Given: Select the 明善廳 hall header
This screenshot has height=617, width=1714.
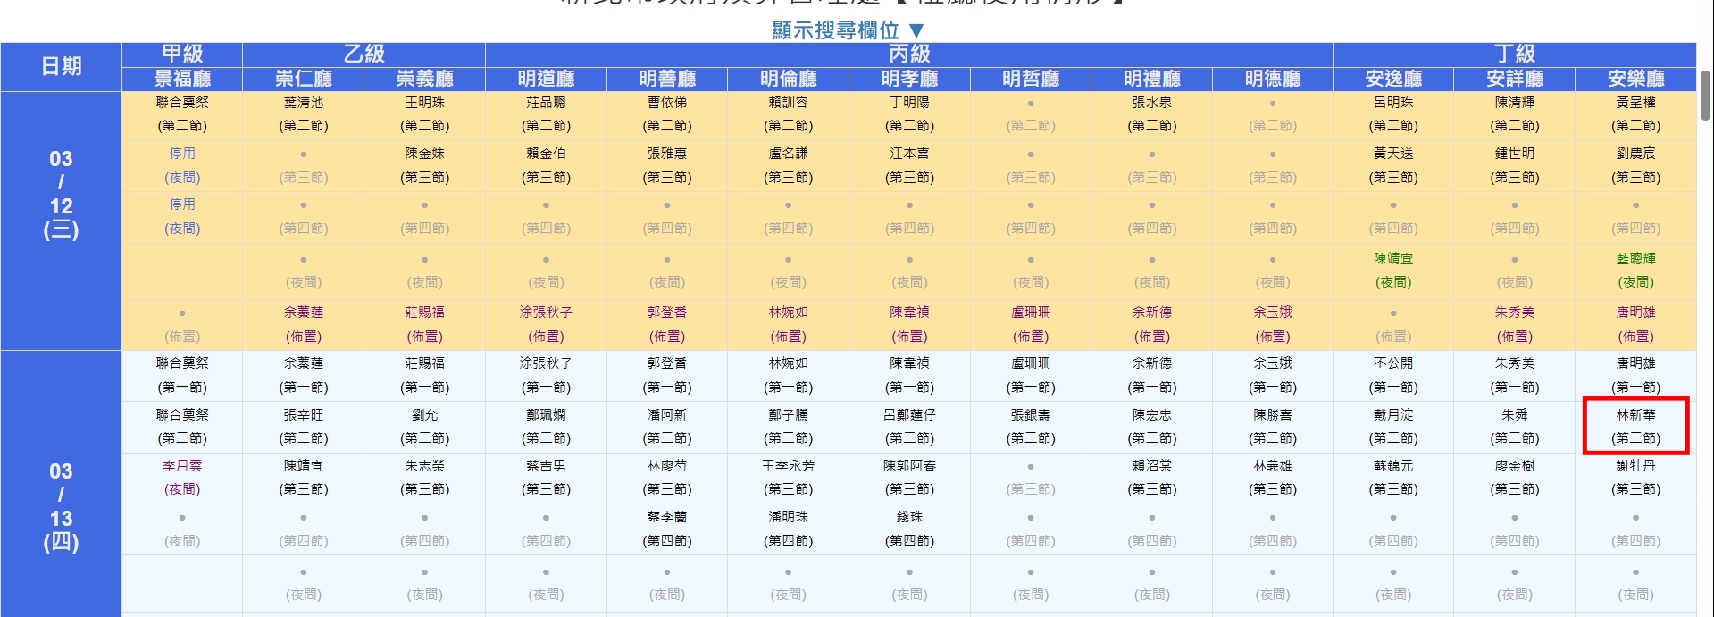Looking at the screenshot, I should tap(667, 79).
